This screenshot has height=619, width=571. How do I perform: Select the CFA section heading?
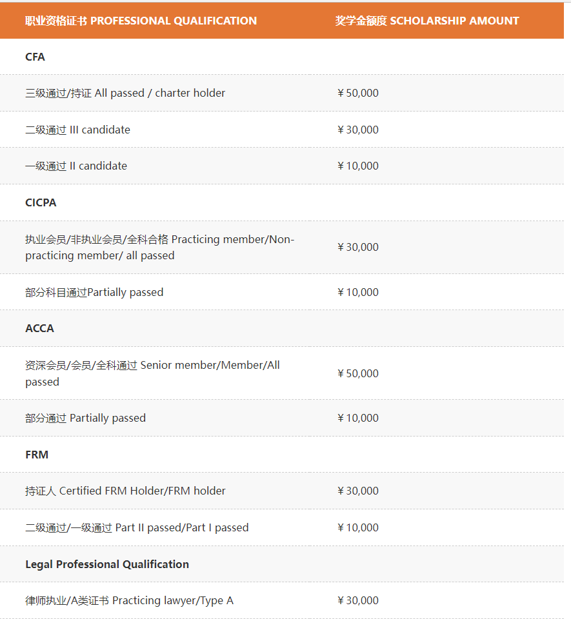(x=35, y=57)
